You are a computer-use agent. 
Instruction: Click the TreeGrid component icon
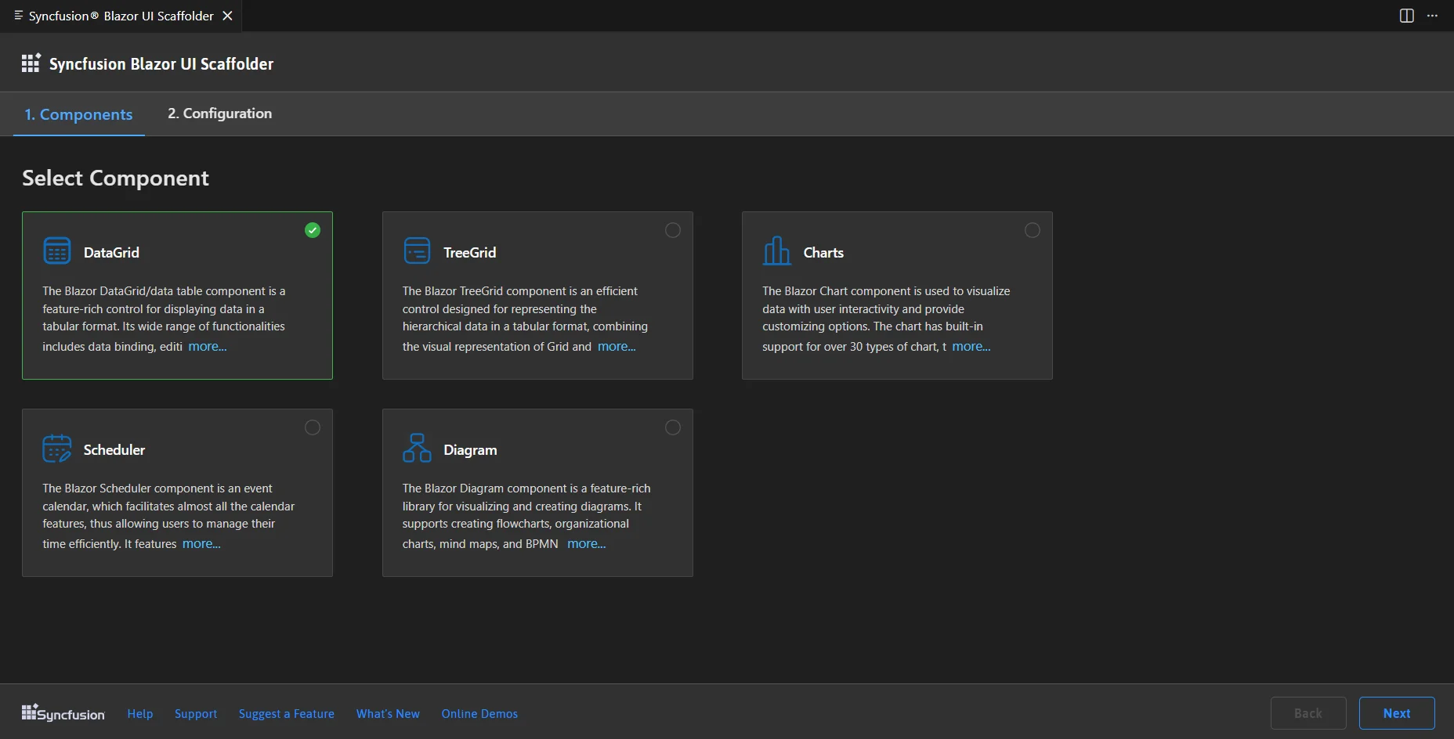[x=417, y=251]
